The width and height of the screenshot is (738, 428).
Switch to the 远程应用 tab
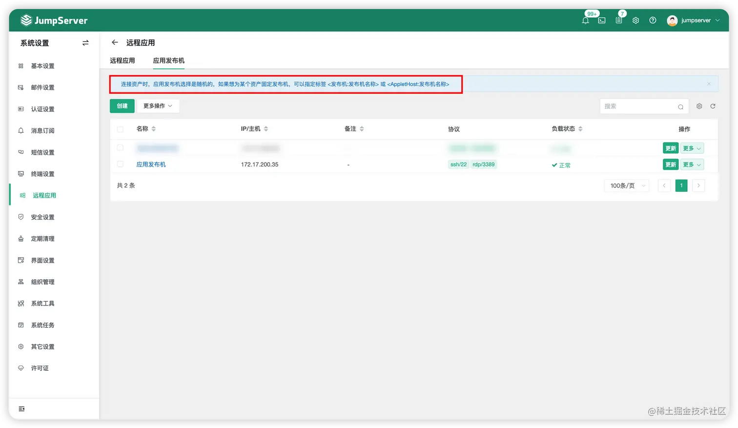[x=122, y=61]
